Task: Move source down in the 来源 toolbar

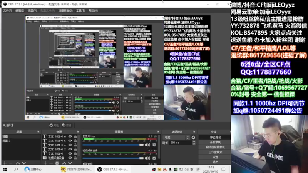Action: pos(70,163)
